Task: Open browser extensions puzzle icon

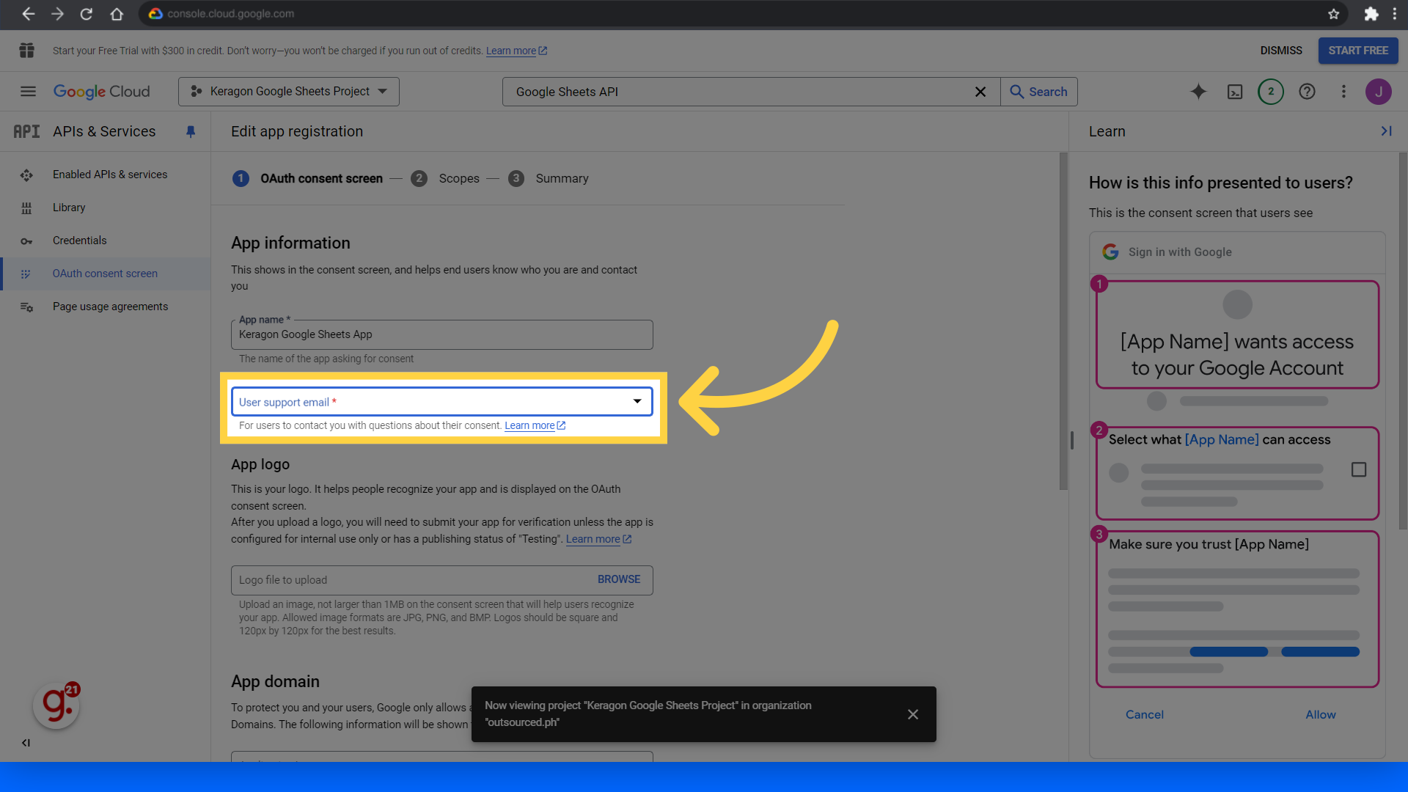Action: [x=1371, y=14]
